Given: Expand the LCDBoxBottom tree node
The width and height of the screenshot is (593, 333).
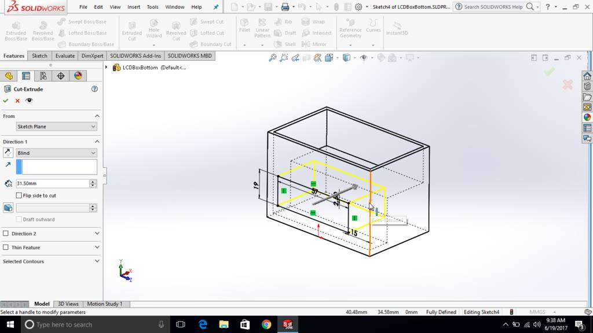Looking at the screenshot, I should (x=107, y=68).
